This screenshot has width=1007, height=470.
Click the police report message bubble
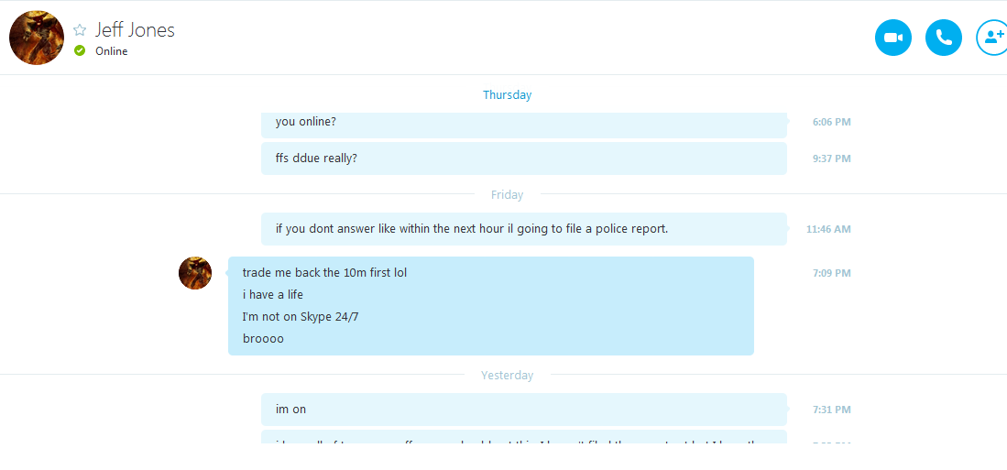(524, 228)
